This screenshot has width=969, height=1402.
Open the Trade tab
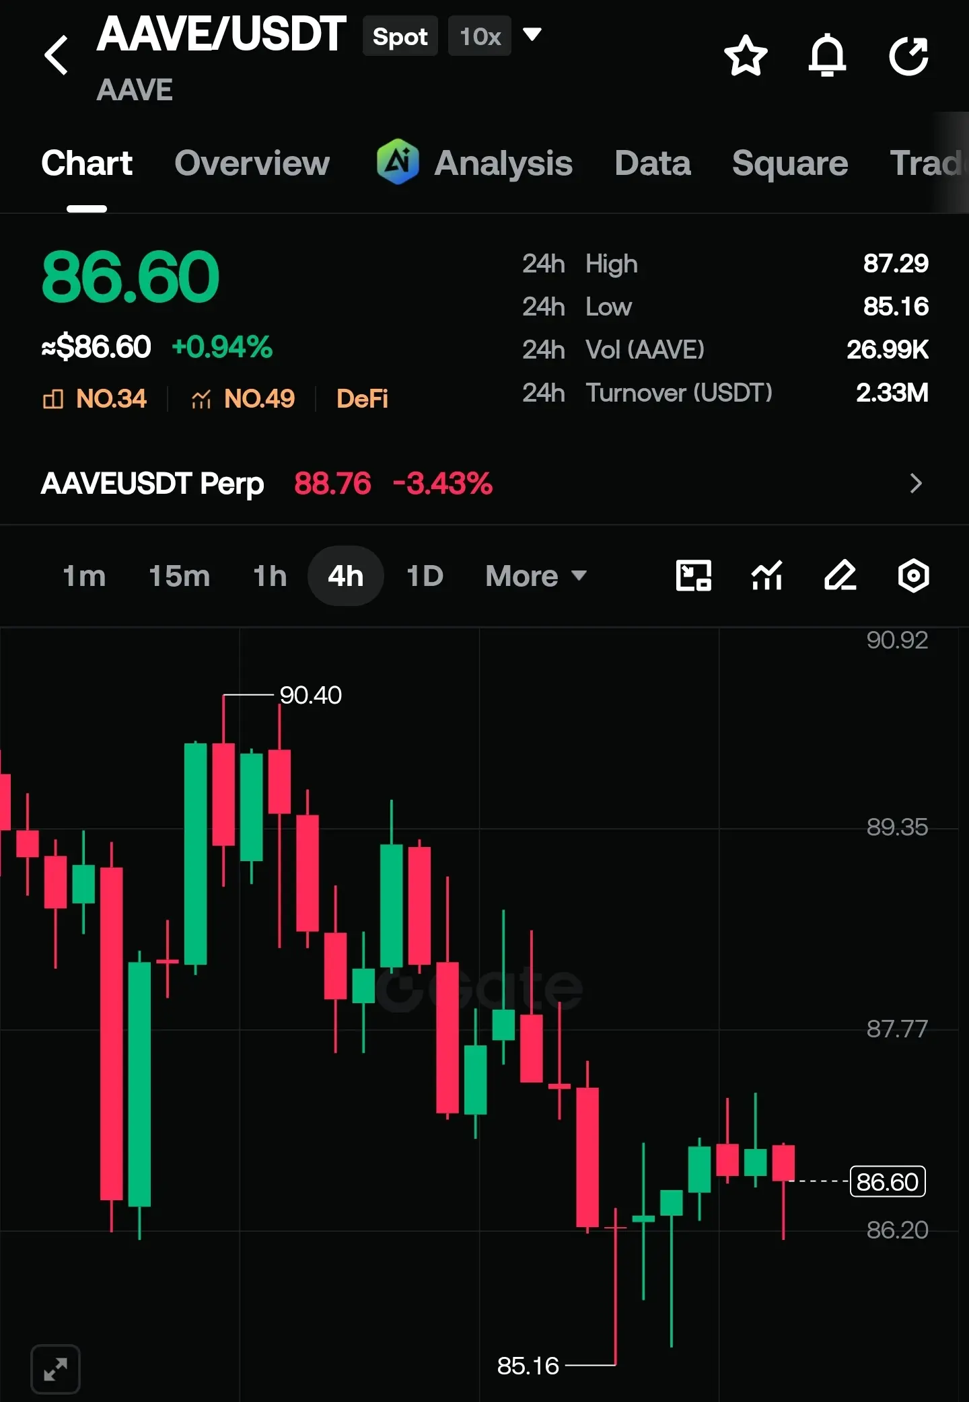point(929,163)
